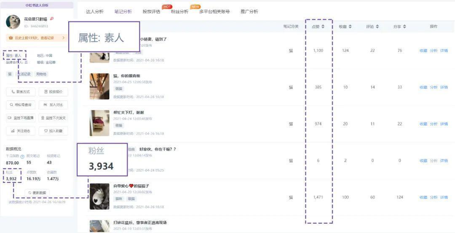The height and width of the screenshot is (233, 455).
Task: Open thumbnail of 帮忙关下灯，谢谢 note
Action: pos(99,123)
